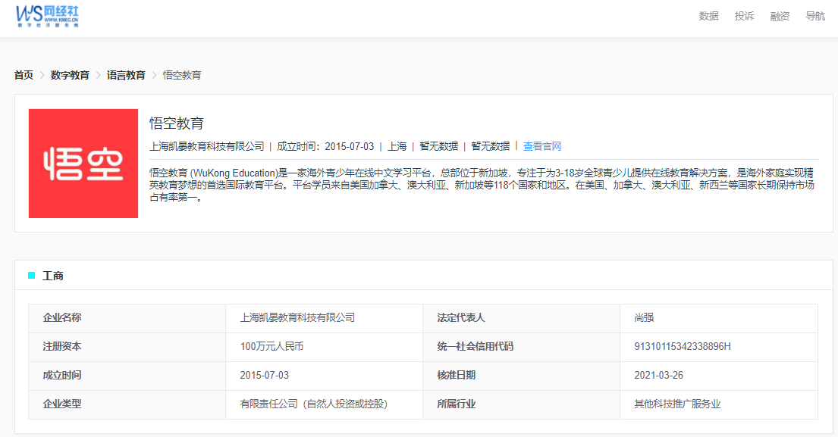The height and width of the screenshot is (437, 838).
Task: Select the 核准日期 label cell
Action: tap(522, 376)
